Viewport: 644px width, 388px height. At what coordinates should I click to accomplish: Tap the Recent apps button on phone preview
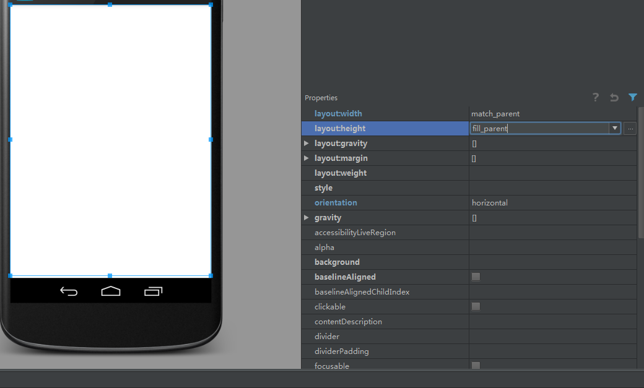pyautogui.click(x=153, y=291)
